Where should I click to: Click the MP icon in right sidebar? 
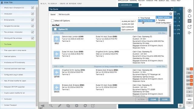click(189, 21)
